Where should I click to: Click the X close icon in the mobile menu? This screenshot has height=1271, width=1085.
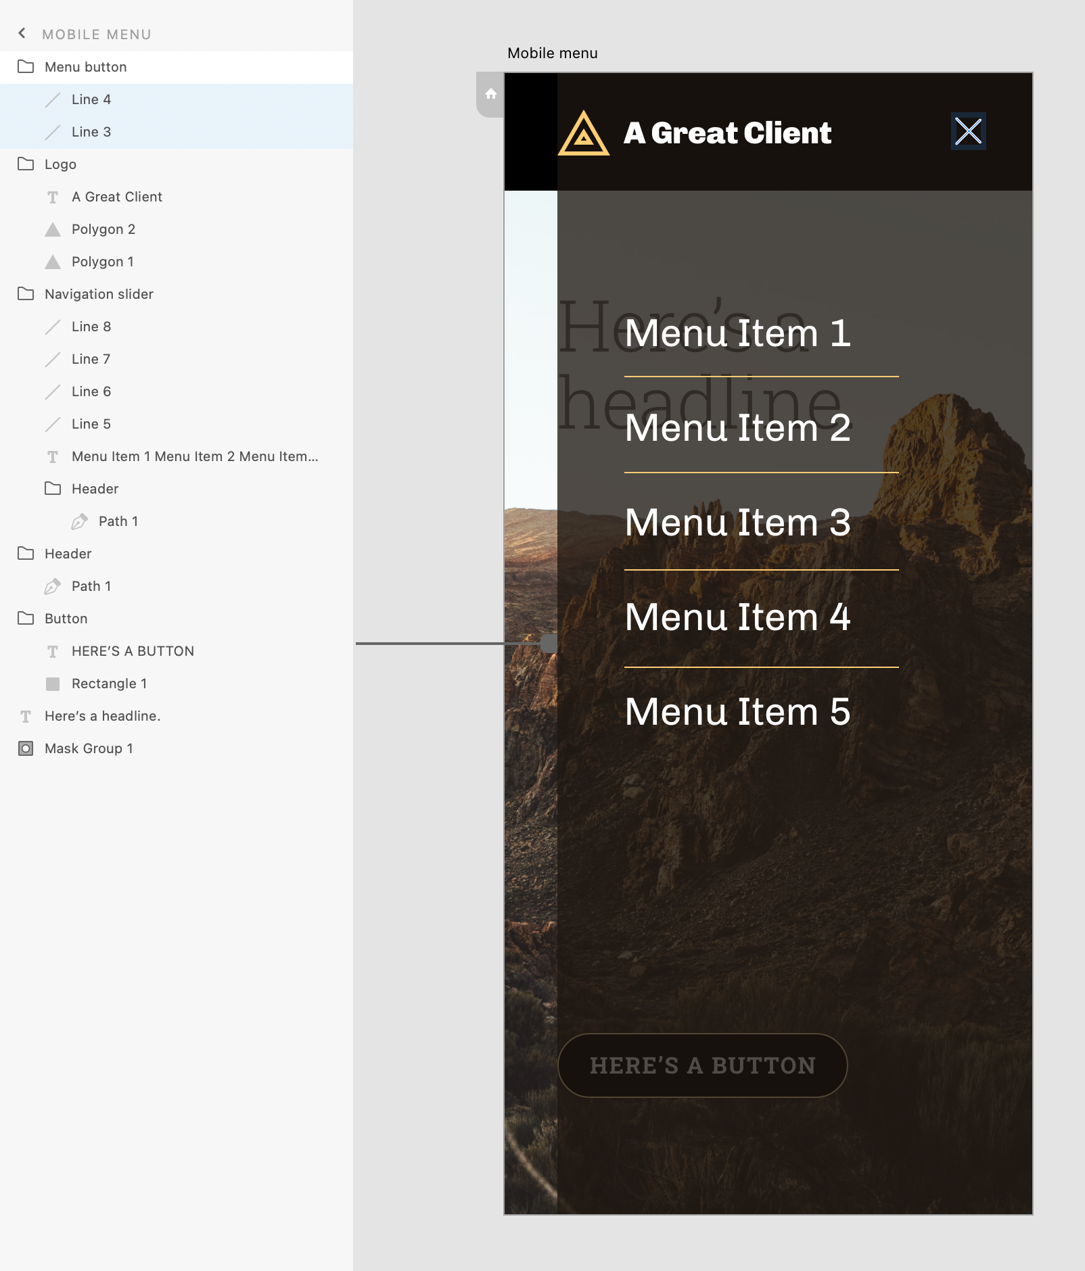click(x=969, y=131)
